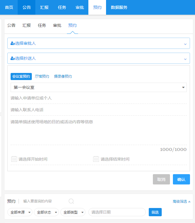Switch to the 汇报 sub-tab
The image size is (195, 223).
[27, 25]
